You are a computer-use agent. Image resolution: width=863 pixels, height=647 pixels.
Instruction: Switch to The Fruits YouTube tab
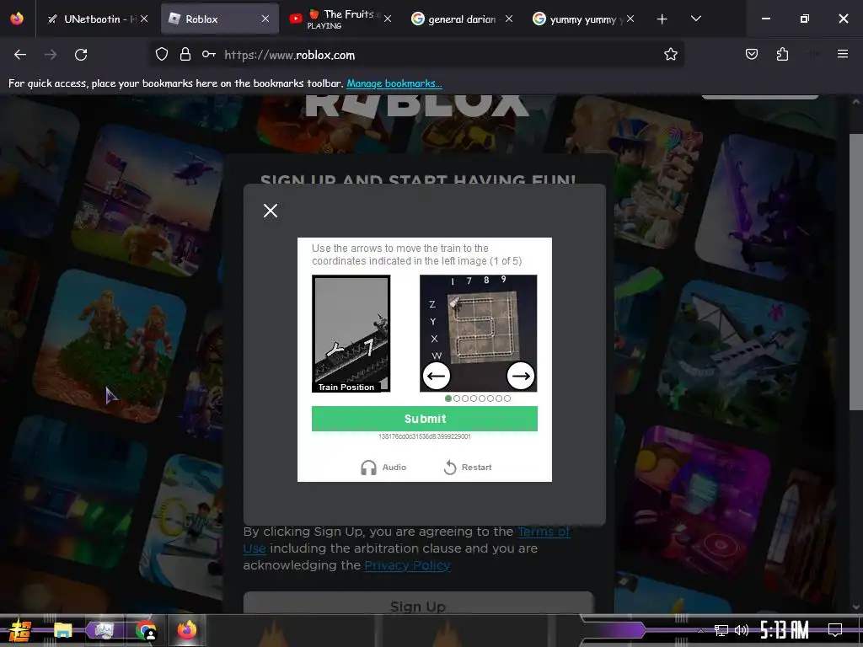(341, 19)
